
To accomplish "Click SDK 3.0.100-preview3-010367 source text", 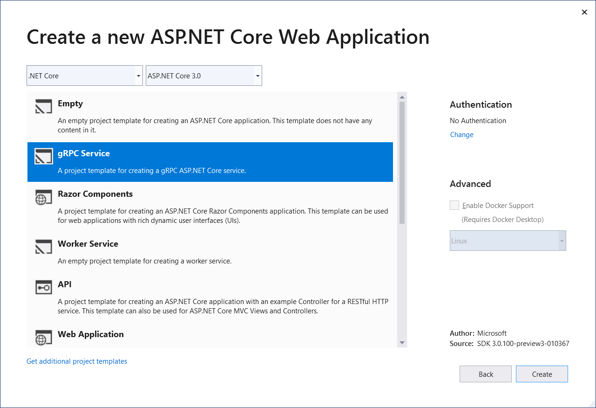I will tap(523, 344).
